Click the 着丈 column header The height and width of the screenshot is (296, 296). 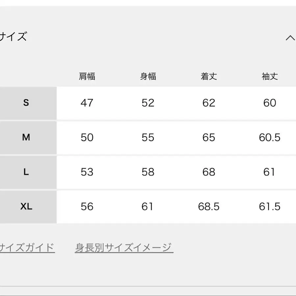pos(209,76)
